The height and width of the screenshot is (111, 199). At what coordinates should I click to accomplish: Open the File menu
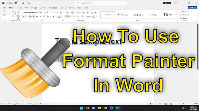(x=4, y=8)
